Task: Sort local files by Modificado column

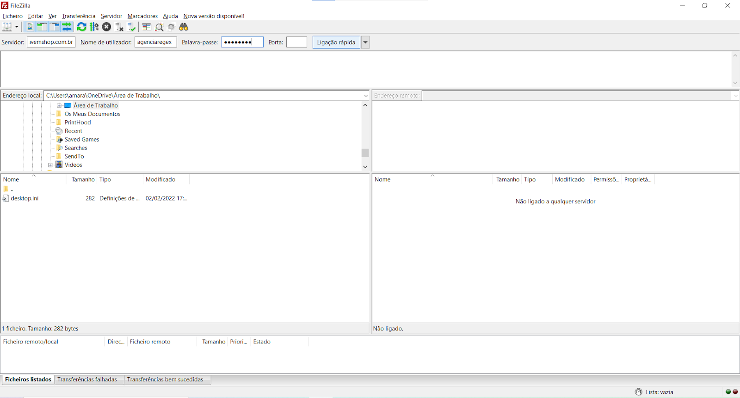Action: [x=166, y=179]
